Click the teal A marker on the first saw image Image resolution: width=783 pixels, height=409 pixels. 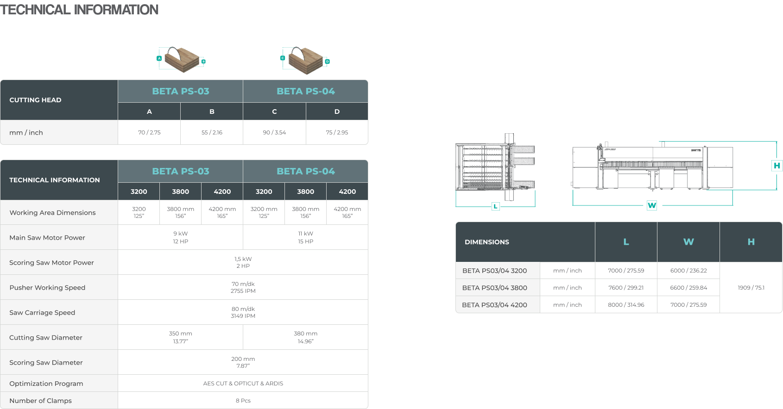(159, 58)
